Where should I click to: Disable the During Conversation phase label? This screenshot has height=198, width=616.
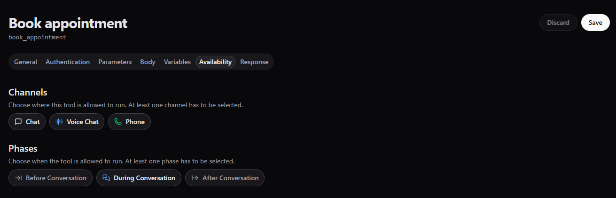click(144, 178)
